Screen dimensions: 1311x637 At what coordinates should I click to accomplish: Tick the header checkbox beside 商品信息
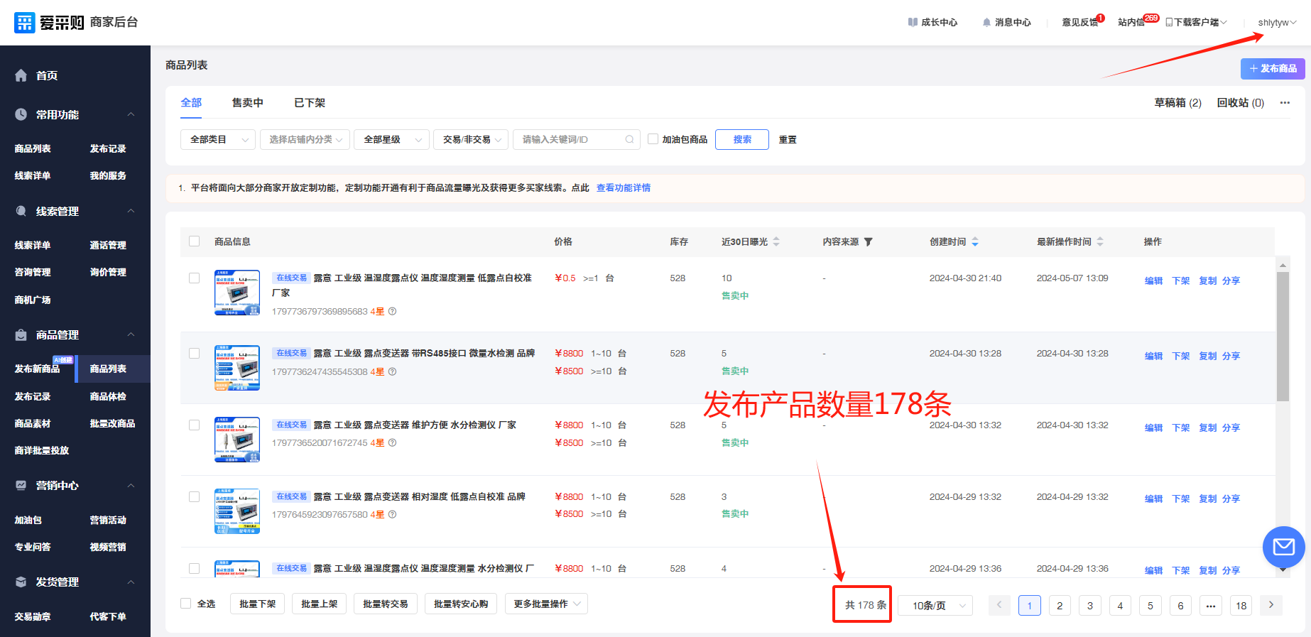click(195, 241)
